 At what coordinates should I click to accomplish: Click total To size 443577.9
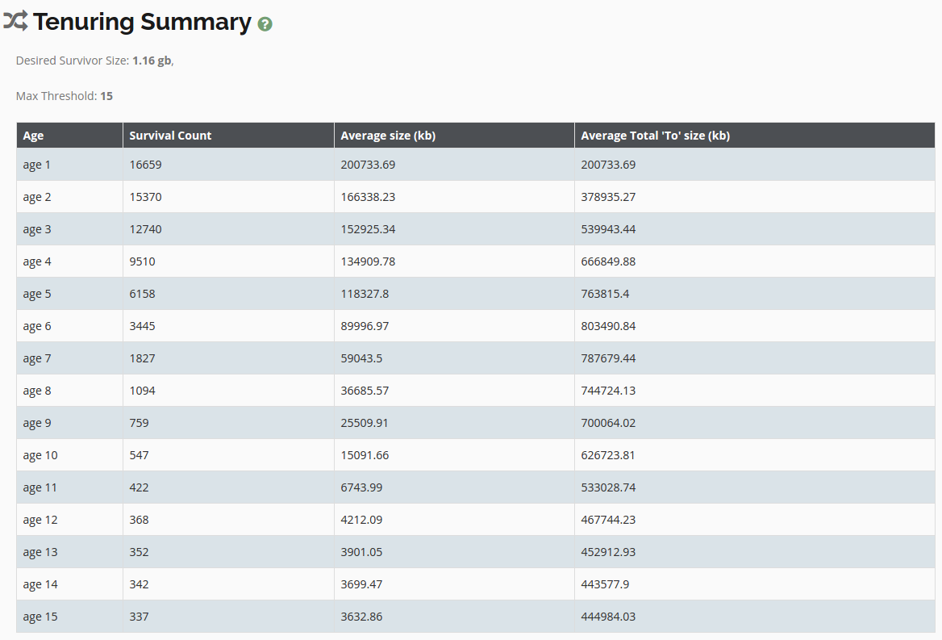[605, 585]
